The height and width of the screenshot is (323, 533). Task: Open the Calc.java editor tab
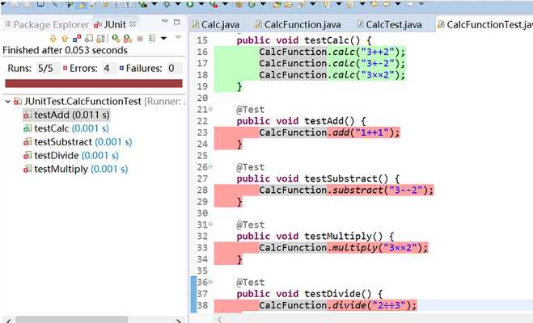pyautogui.click(x=215, y=24)
